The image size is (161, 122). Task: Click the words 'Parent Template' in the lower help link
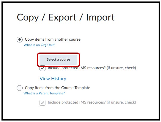52,93
